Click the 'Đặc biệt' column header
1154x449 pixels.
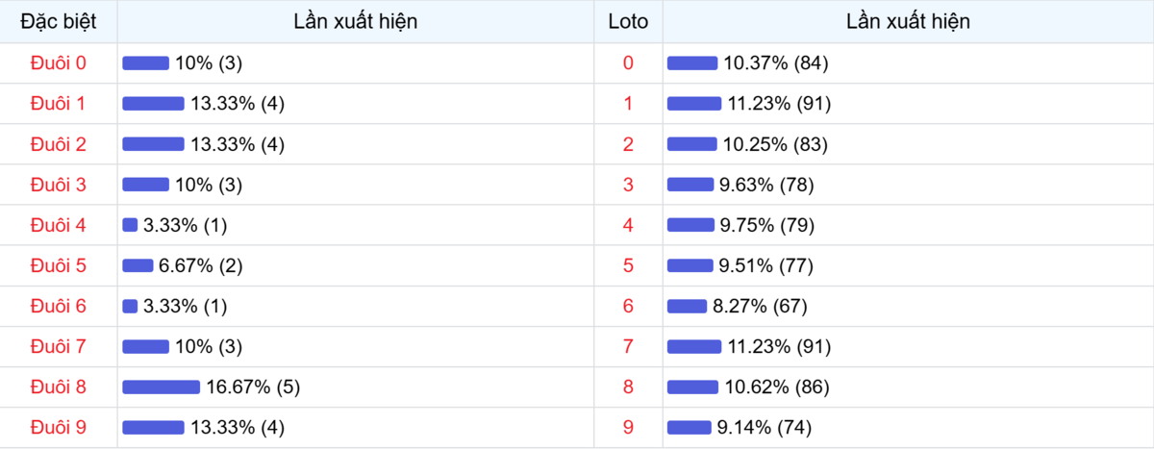[58, 21]
